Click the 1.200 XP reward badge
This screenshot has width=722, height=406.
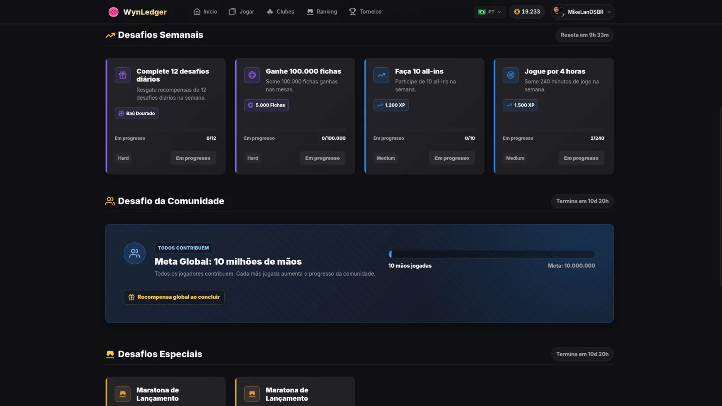391,105
